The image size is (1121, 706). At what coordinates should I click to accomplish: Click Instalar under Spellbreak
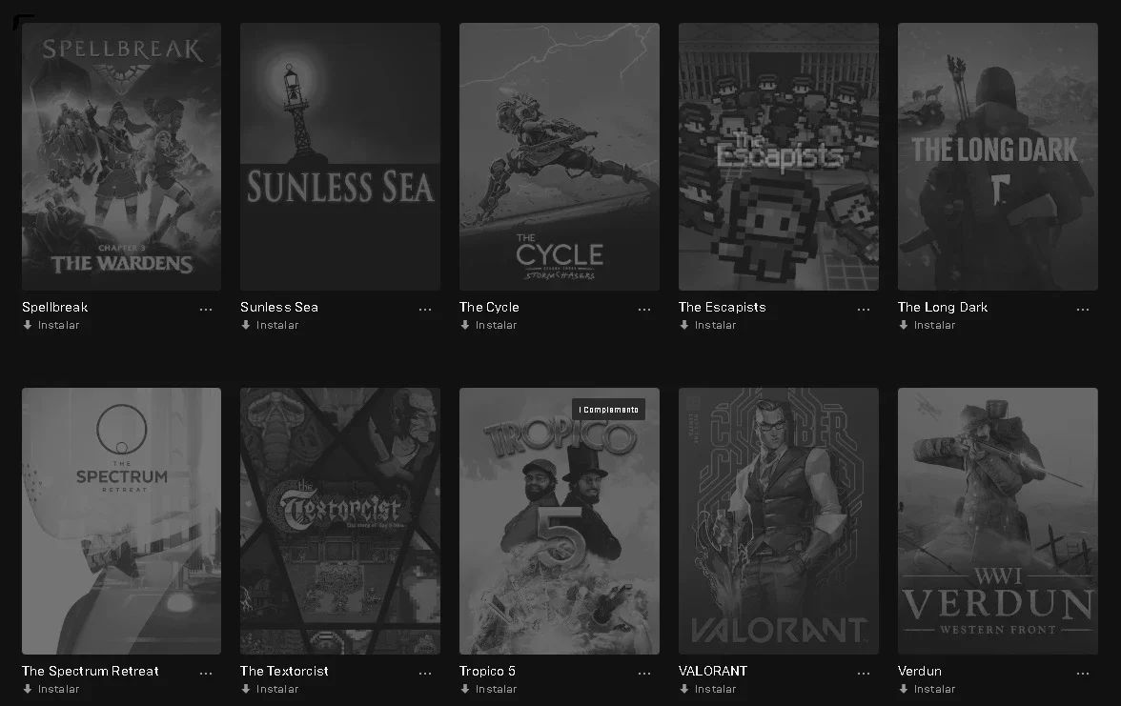(51, 325)
